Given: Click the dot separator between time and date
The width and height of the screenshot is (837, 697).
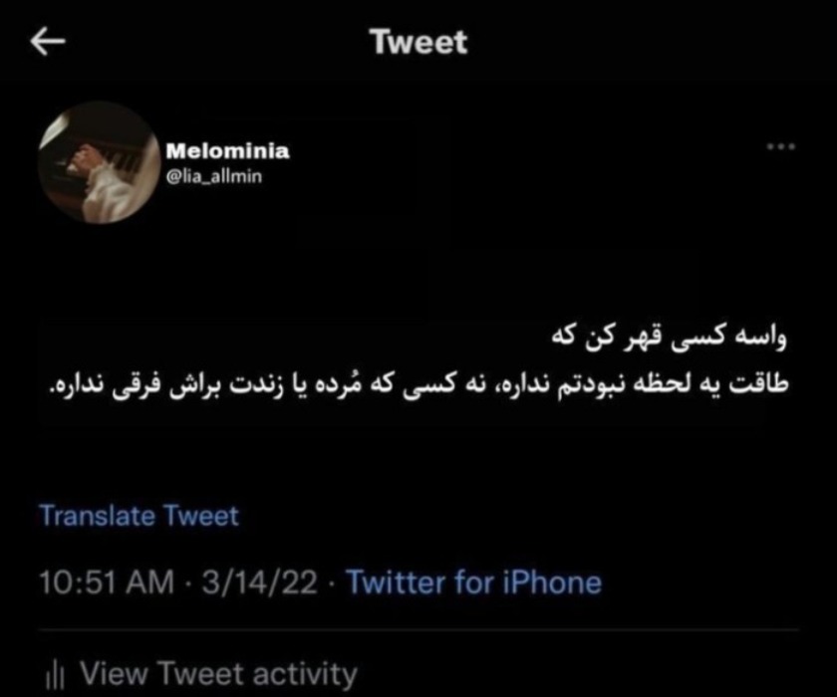Looking at the screenshot, I should (188, 582).
